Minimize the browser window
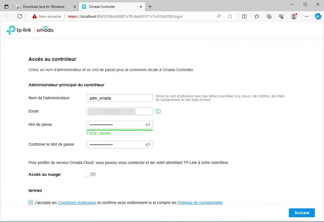The width and height of the screenshot is (324, 222). click(292, 4)
